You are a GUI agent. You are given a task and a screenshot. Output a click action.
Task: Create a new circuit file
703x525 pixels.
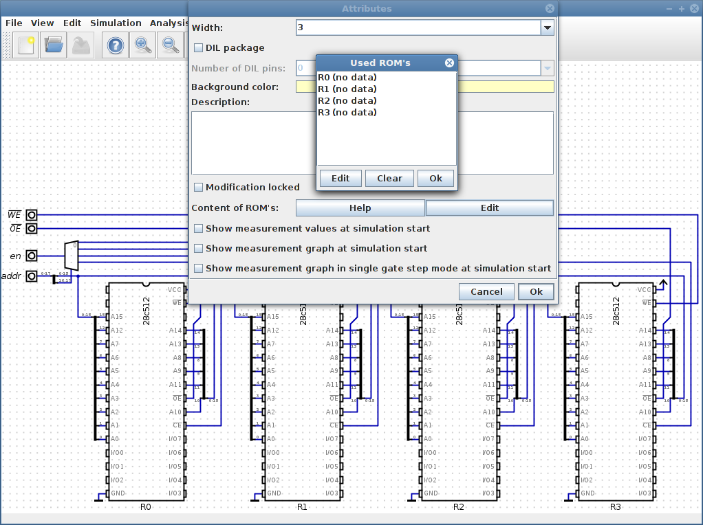point(25,45)
